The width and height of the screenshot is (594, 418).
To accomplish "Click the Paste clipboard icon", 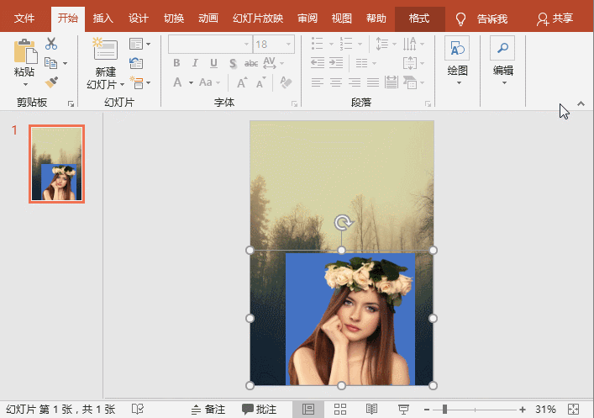I will pyautogui.click(x=25, y=51).
